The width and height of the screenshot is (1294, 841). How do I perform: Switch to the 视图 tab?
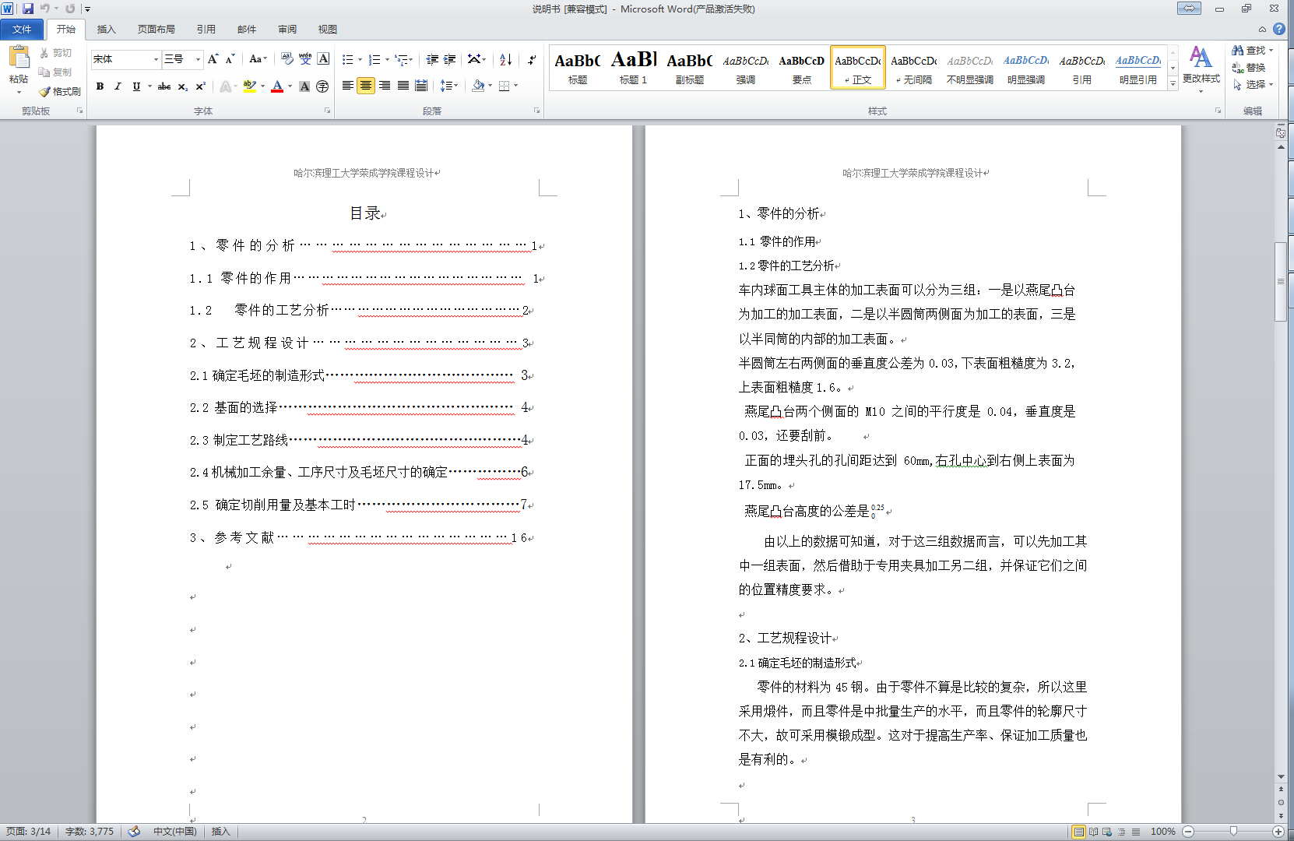click(328, 29)
